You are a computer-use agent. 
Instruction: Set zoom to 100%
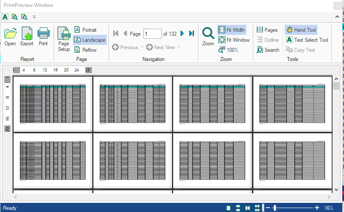(228, 50)
